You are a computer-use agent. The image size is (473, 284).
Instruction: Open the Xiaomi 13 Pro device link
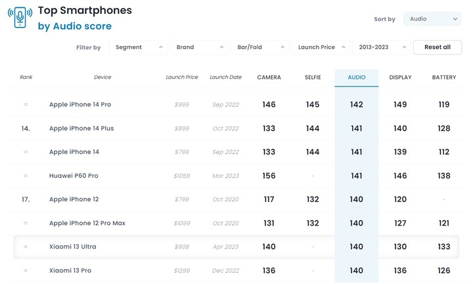70,270
